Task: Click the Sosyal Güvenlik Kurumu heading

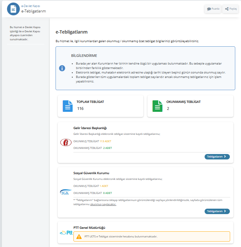Action: coord(91,173)
